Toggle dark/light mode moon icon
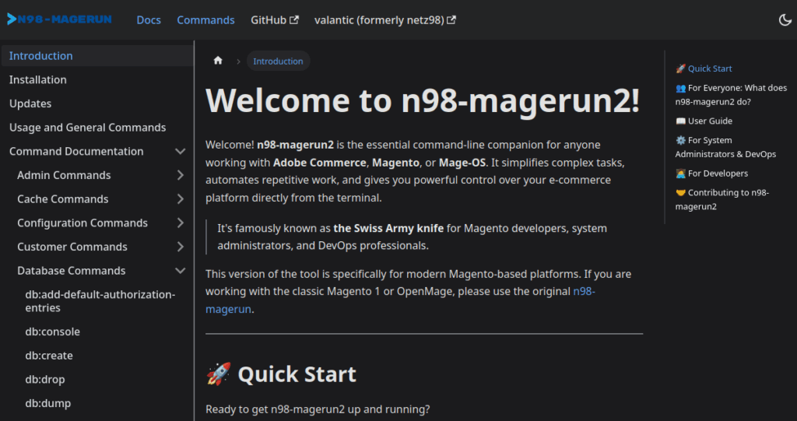Image resolution: width=797 pixels, height=421 pixels. [x=785, y=19]
